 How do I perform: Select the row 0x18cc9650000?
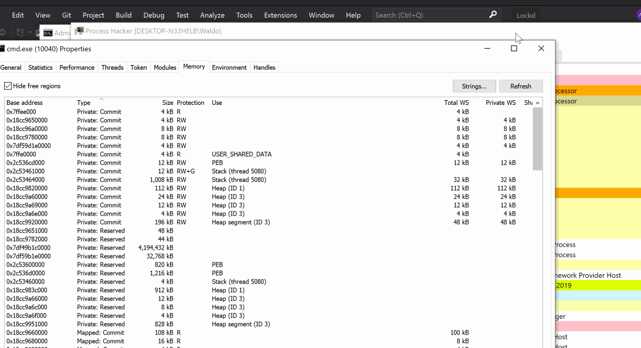[269, 120]
